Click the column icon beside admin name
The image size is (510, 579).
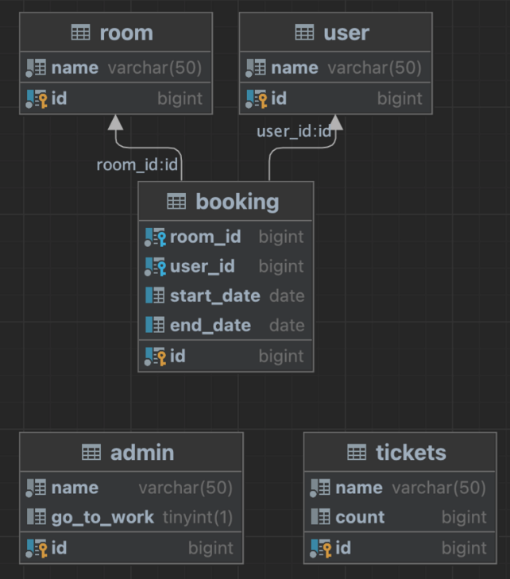pos(36,488)
